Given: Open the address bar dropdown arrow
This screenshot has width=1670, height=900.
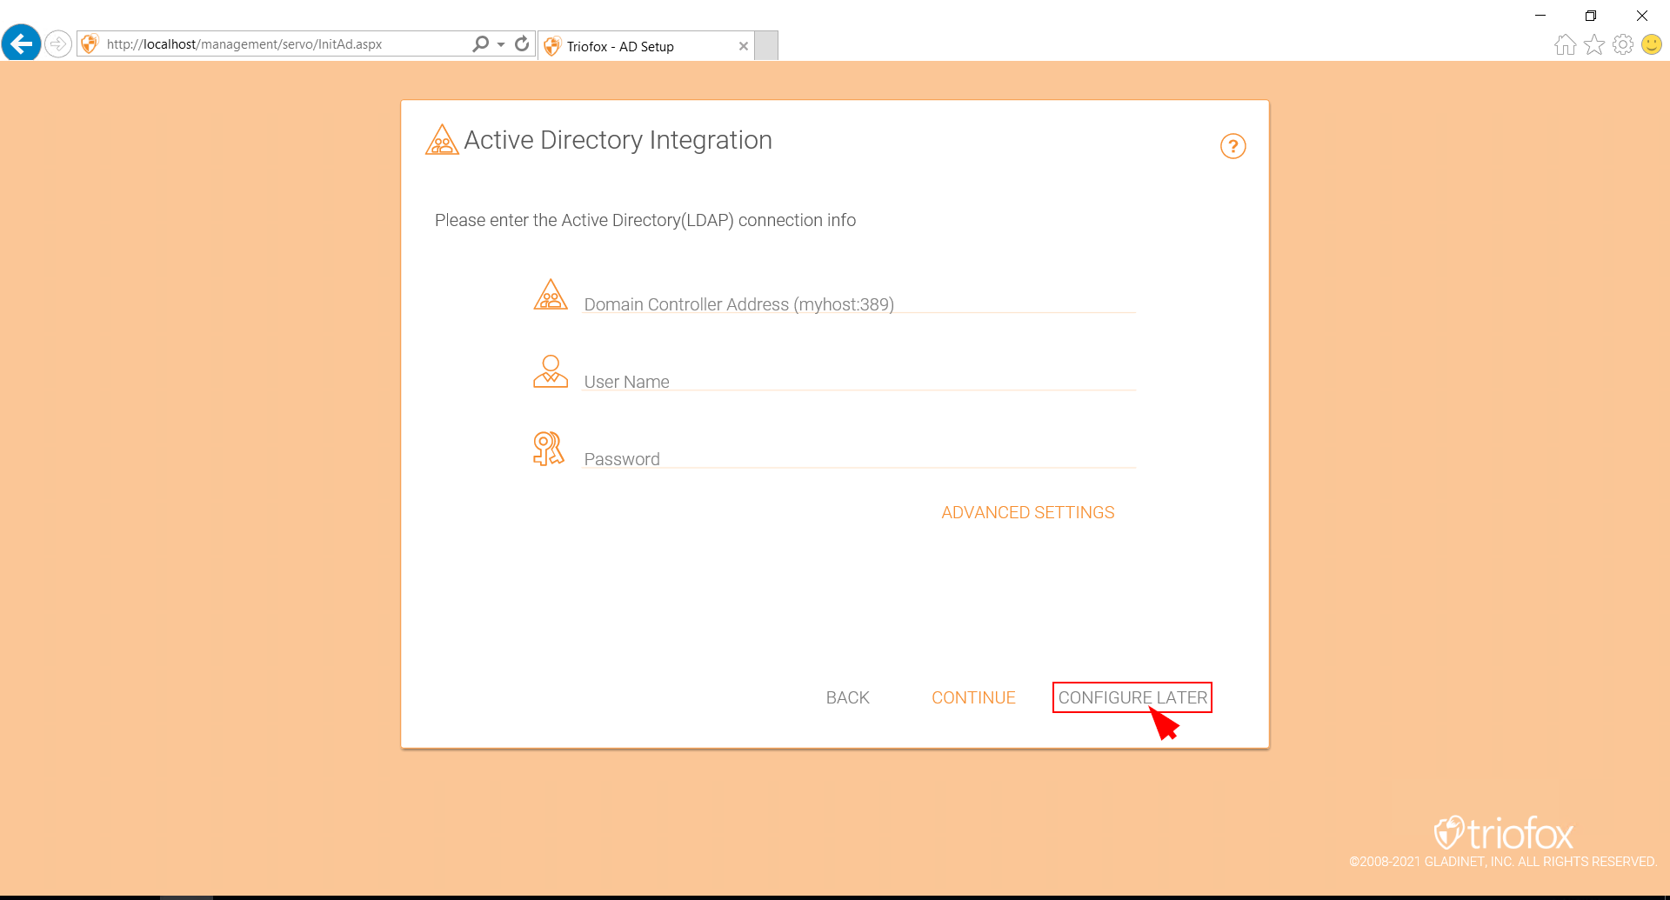Looking at the screenshot, I should (501, 44).
